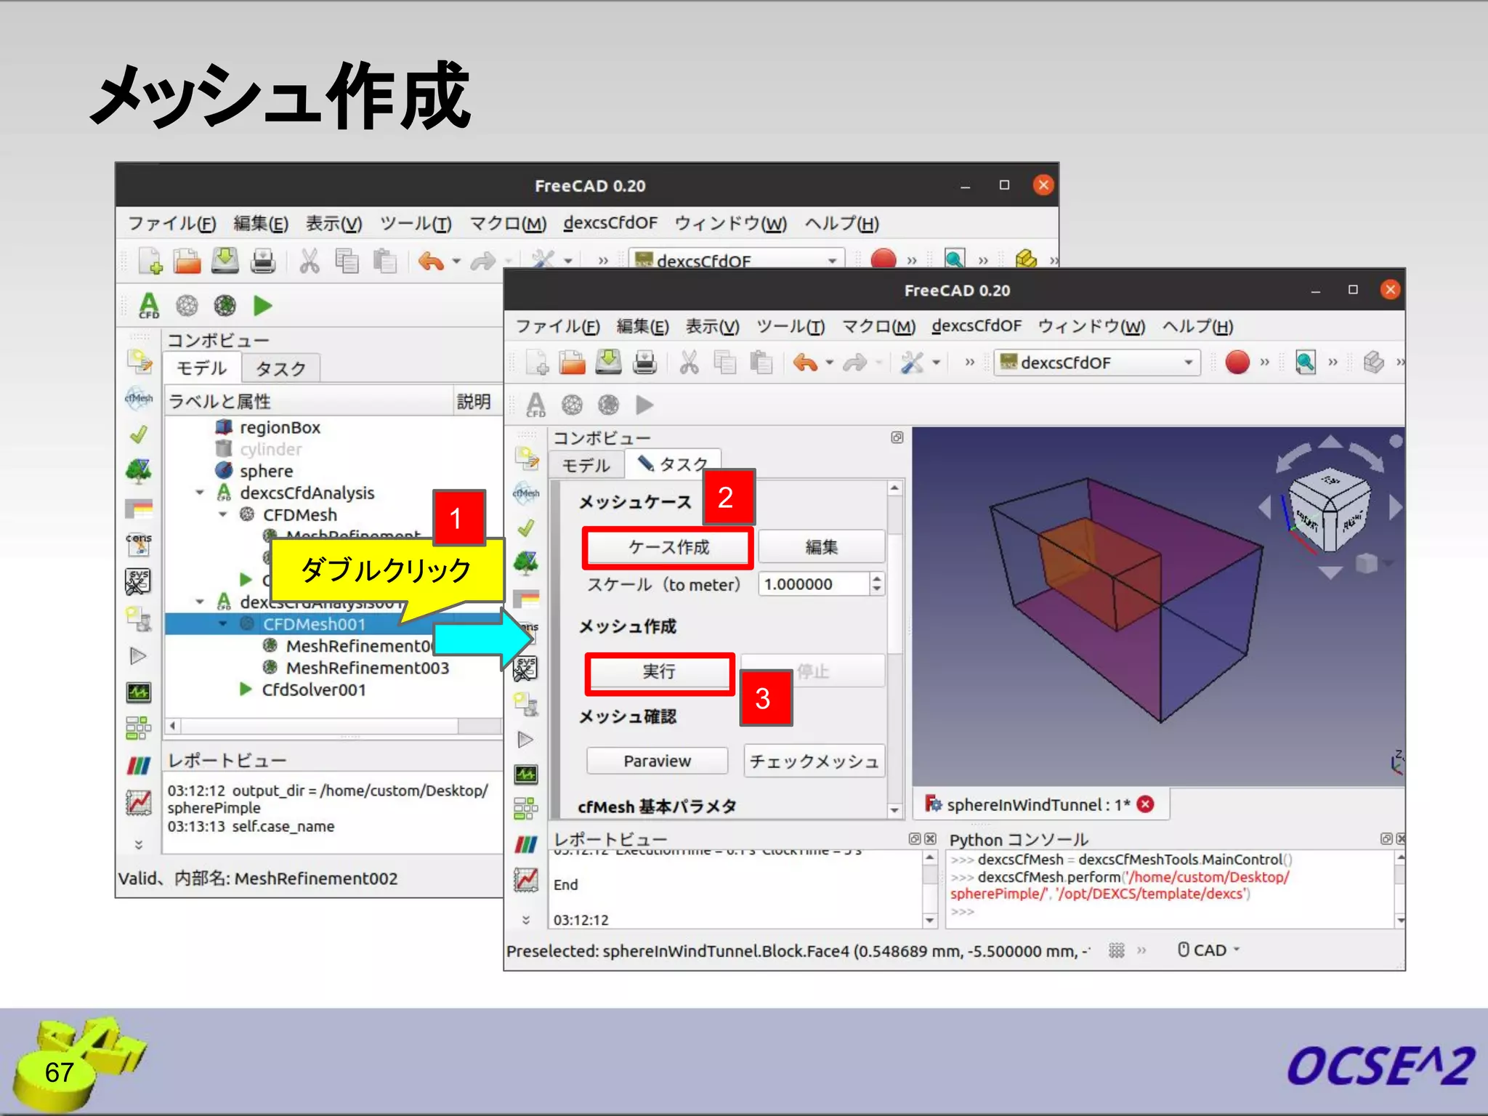1488x1116 pixels.
Task: Switch to the モデル tab in front window
Action: coord(586,465)
